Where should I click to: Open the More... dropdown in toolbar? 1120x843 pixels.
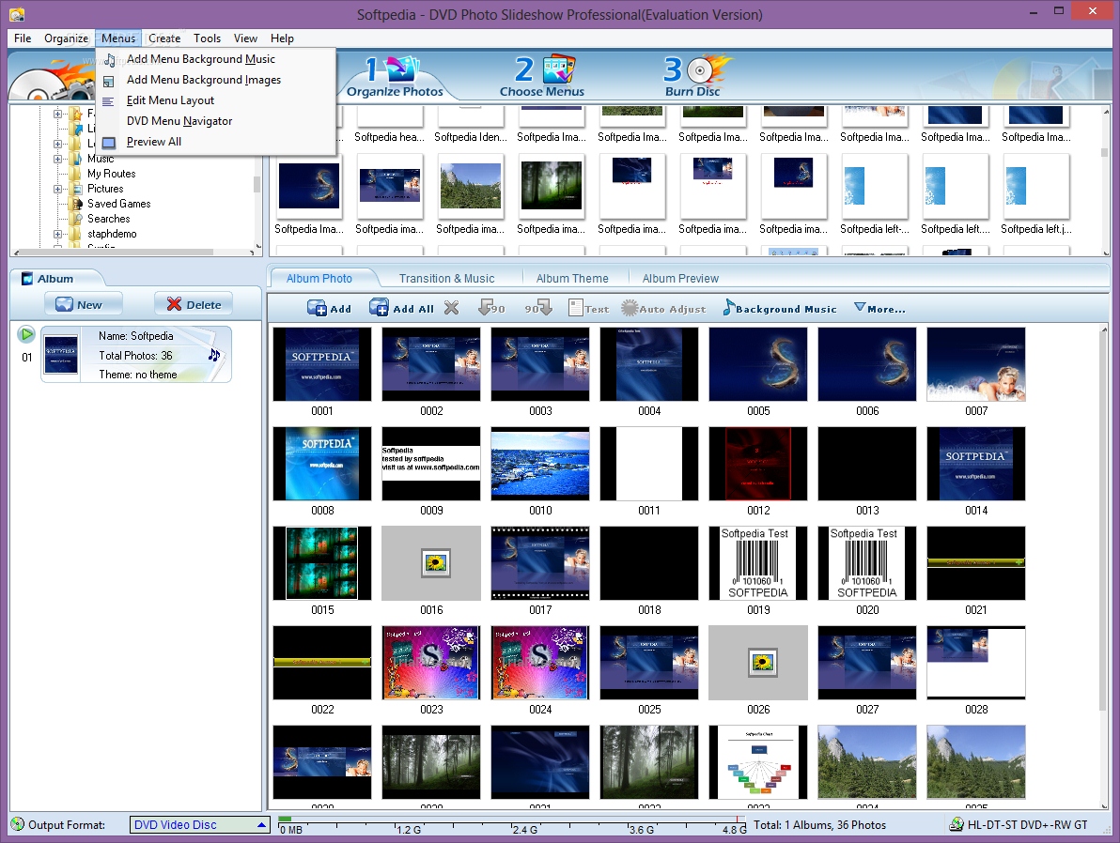point(879,308)
